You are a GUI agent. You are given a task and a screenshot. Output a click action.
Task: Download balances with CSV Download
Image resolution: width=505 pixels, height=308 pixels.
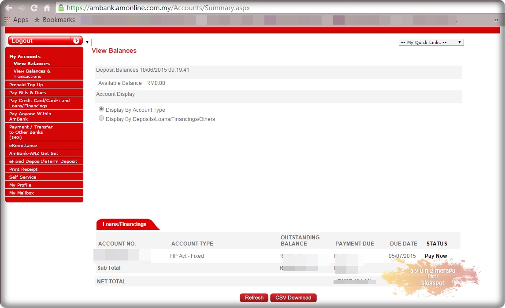click(293, 298)
